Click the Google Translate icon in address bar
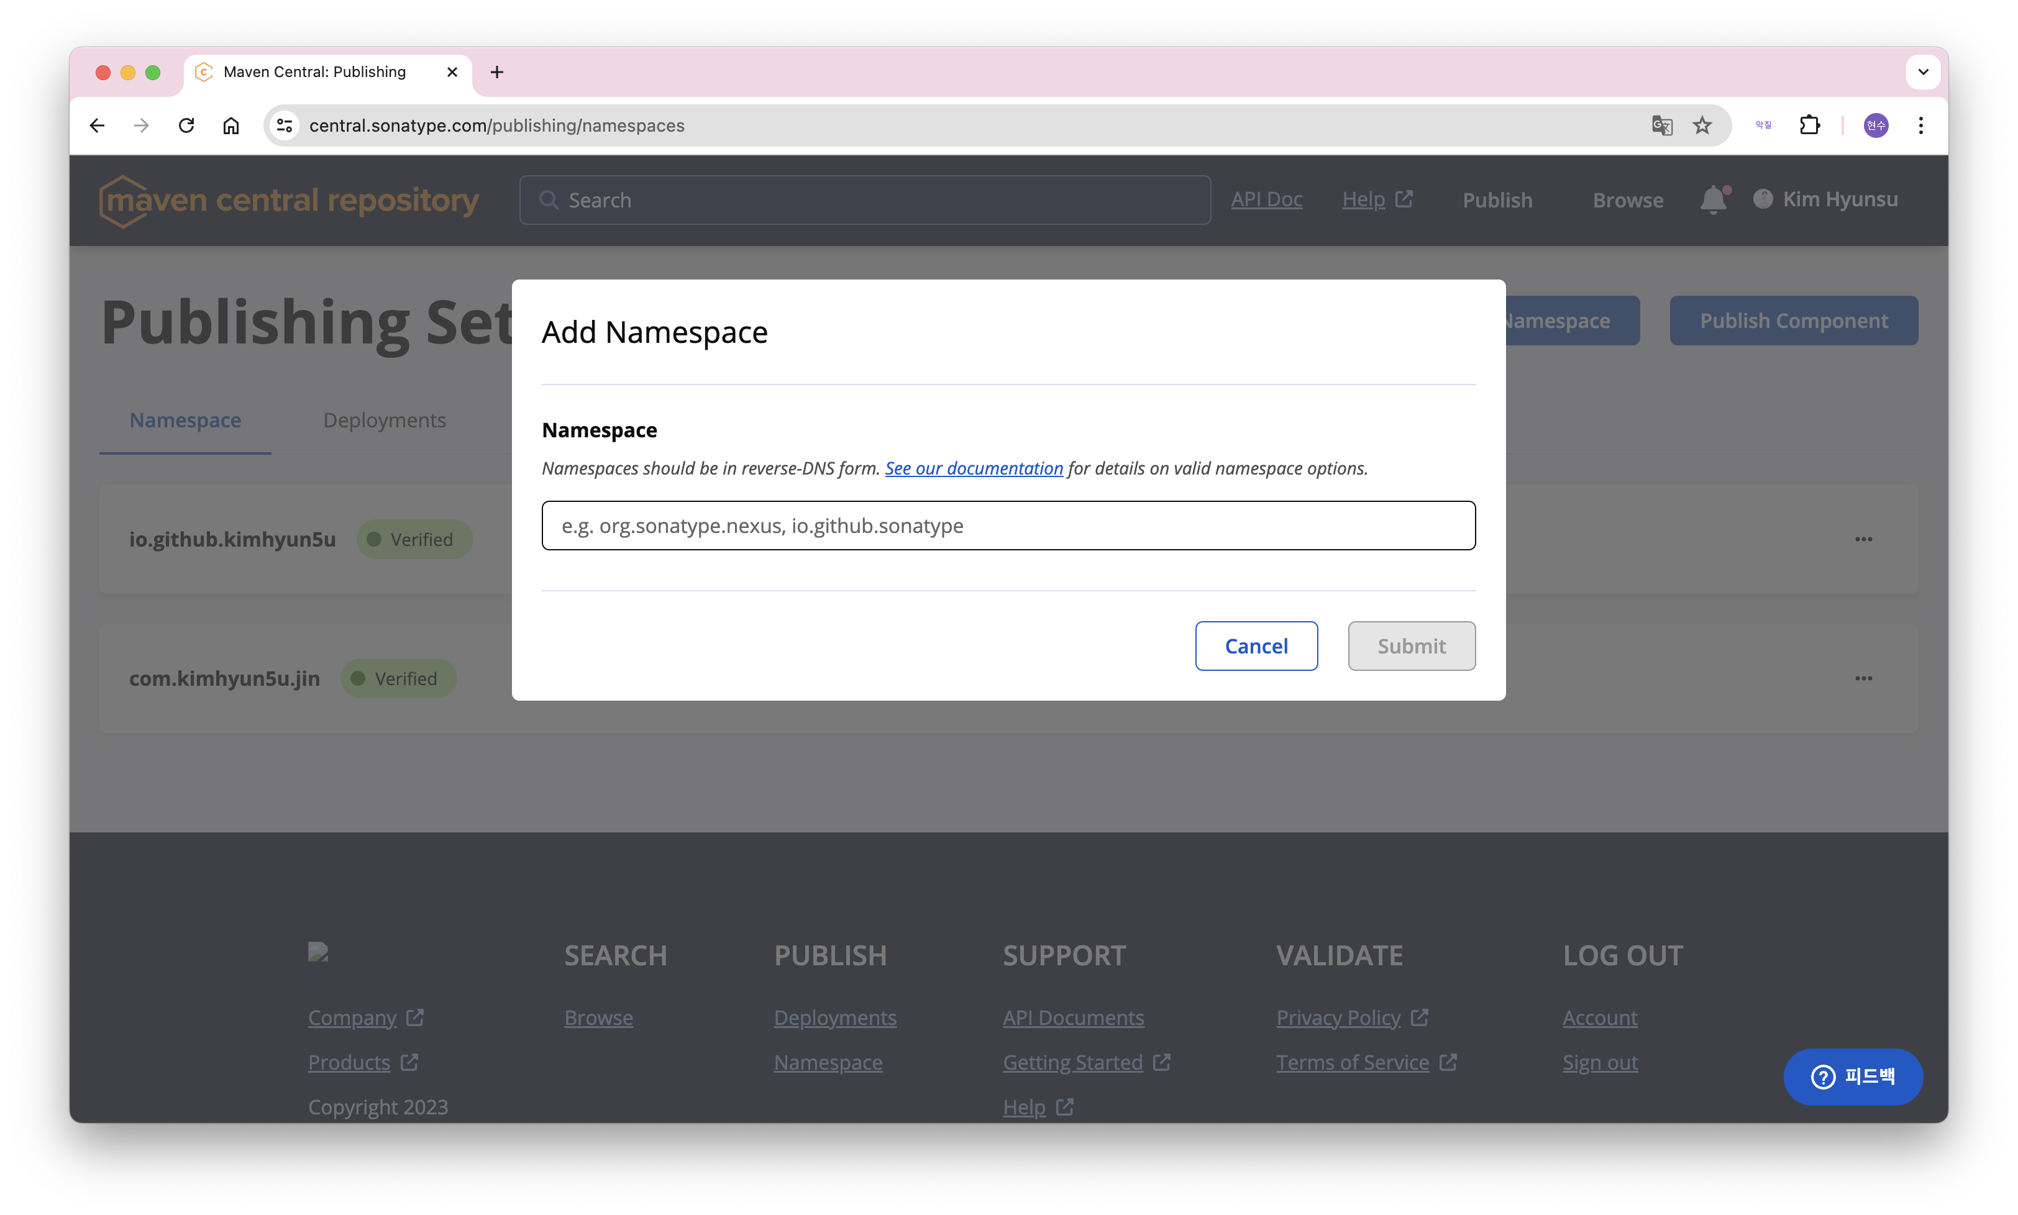This screenshot has height=1215, width=2018. pyautogui.click(x=1661, y=125)
